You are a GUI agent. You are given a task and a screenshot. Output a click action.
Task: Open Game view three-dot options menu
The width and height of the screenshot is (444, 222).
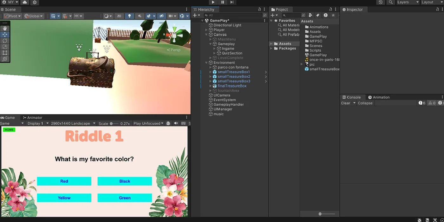(186, 118)
